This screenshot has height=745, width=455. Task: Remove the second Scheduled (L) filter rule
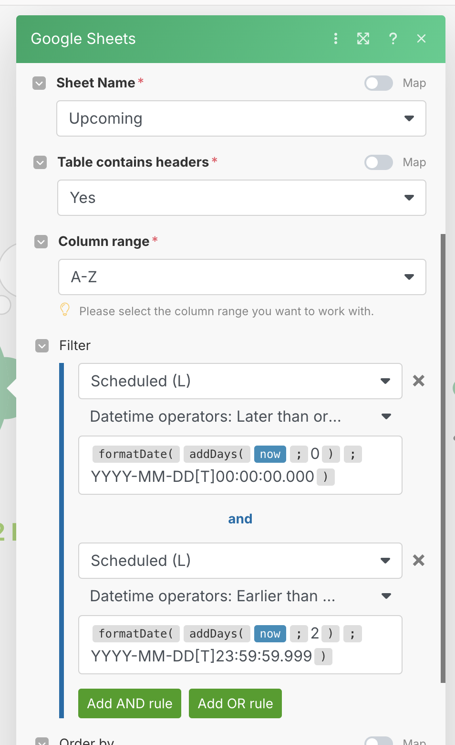(x=419, y=560)
